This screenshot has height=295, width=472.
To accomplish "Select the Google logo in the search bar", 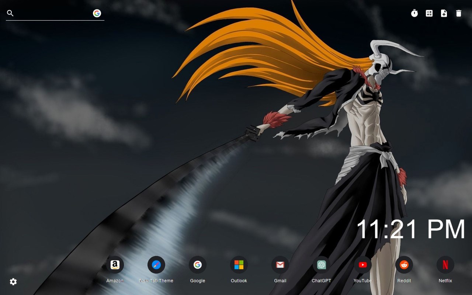I will coord(97,13).
